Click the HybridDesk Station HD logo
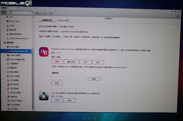The image size is (183, 121). pyautogui.click(x=44, y=52)
